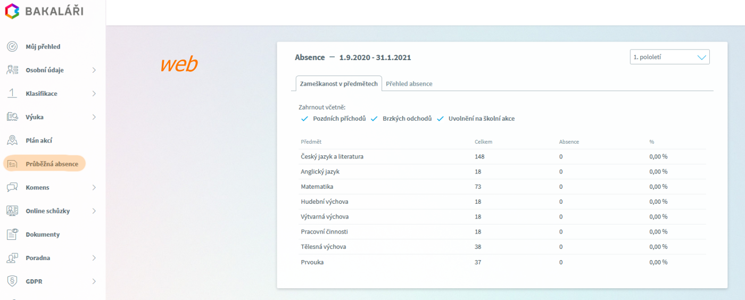The width and height of the screenshot is (745, 300).
Task: Switch to the Zameškanost v předmětech tab
Action: [339, 84]
